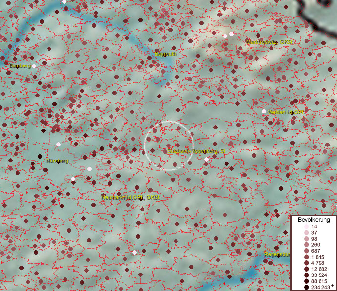Viewport: 337px width, 291px height.
Task: Click legend value 12 682
Action: point(319,269)
